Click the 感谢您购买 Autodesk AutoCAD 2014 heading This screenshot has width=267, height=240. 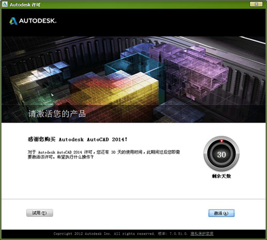pyautogui.click(x=77, y=140)
